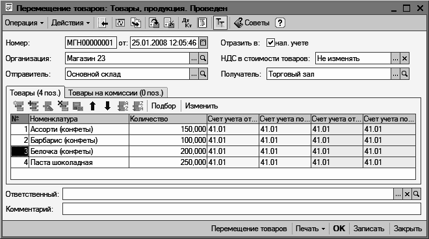Click the quantity cell 150,000
The width and height of the screenshot is (429, 239).
click(x=168, y=129)
